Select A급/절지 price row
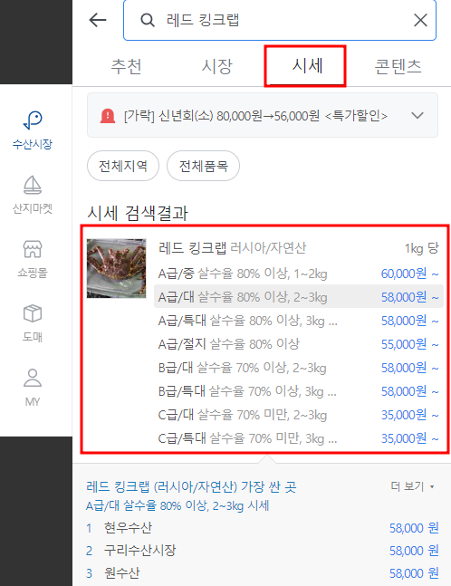Viewport: 451px width, 586px height. pos(298,344)
